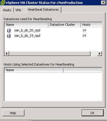Click the horizontal scrollbar thumb

pos(50,54)
